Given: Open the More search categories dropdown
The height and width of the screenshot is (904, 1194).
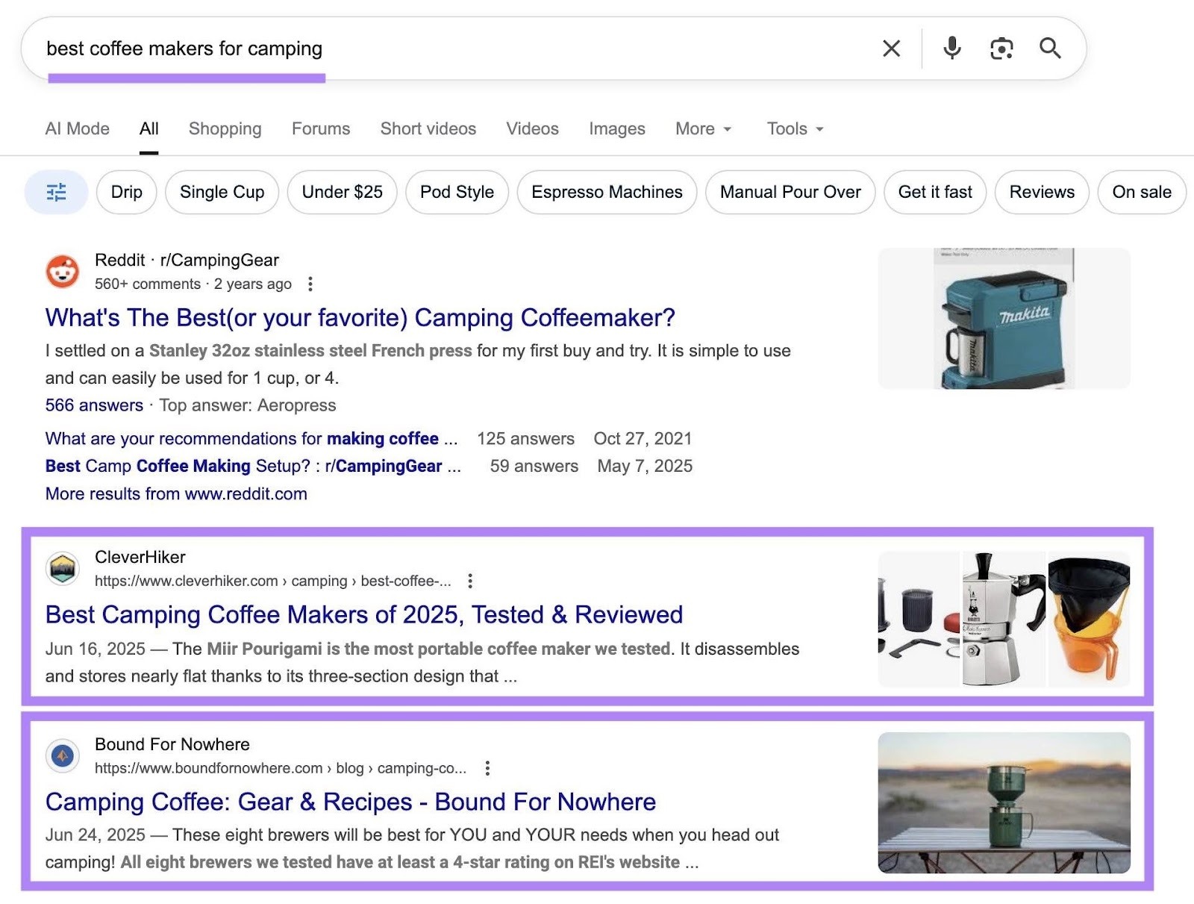Looking at the screenshot, I should click(702, 128).
